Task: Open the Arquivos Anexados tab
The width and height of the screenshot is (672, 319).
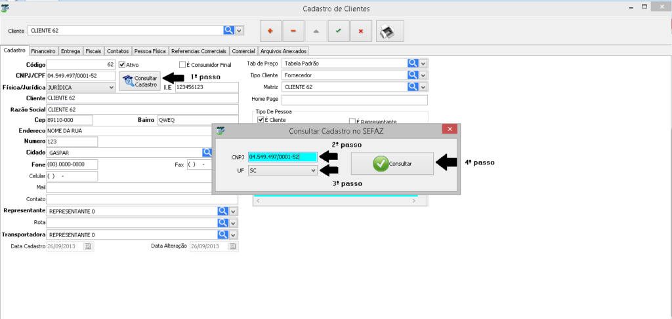Action: coord(283,51)
